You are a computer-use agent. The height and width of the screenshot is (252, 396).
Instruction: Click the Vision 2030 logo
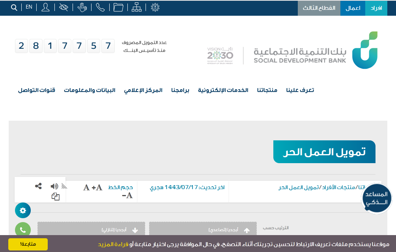click(220, 56)
